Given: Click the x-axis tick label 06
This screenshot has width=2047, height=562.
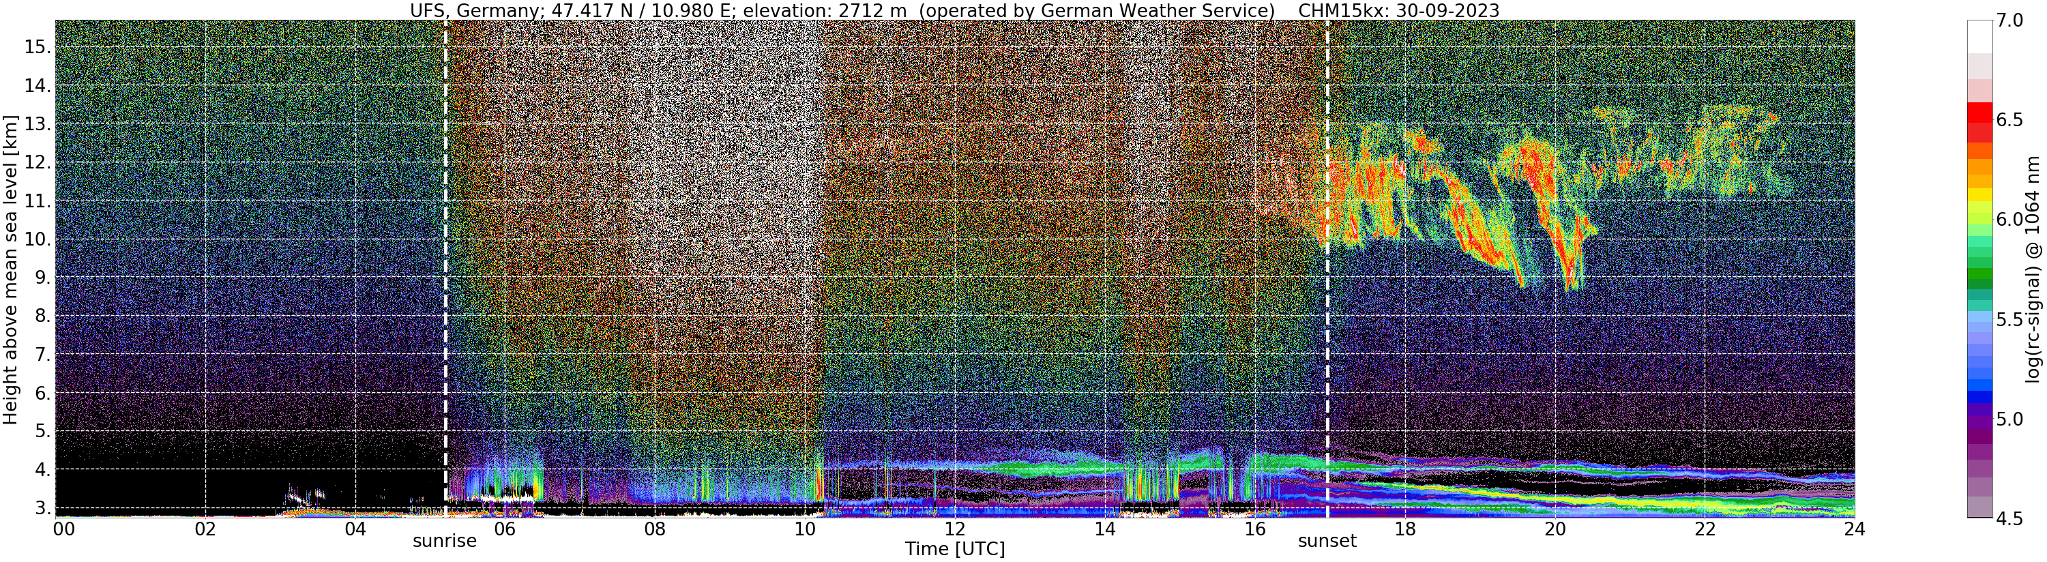Looking at the screenshot, I should click(x=505, y=529).
